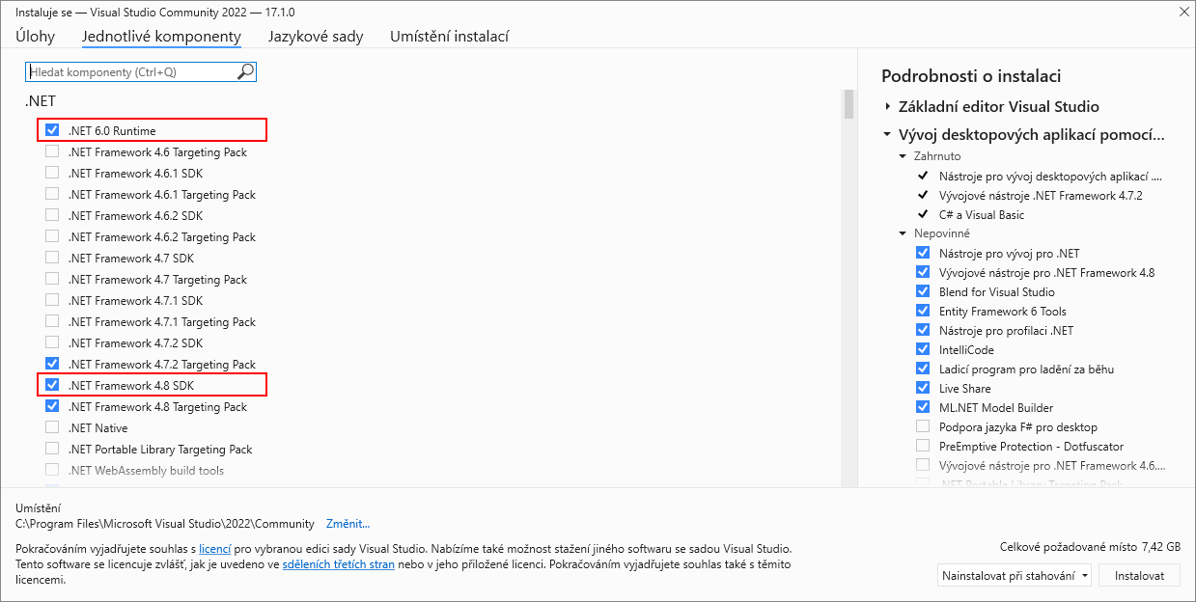Open the licenci link
The height and width of the screenshot is (602, 1196).
[x=215, y=549]
